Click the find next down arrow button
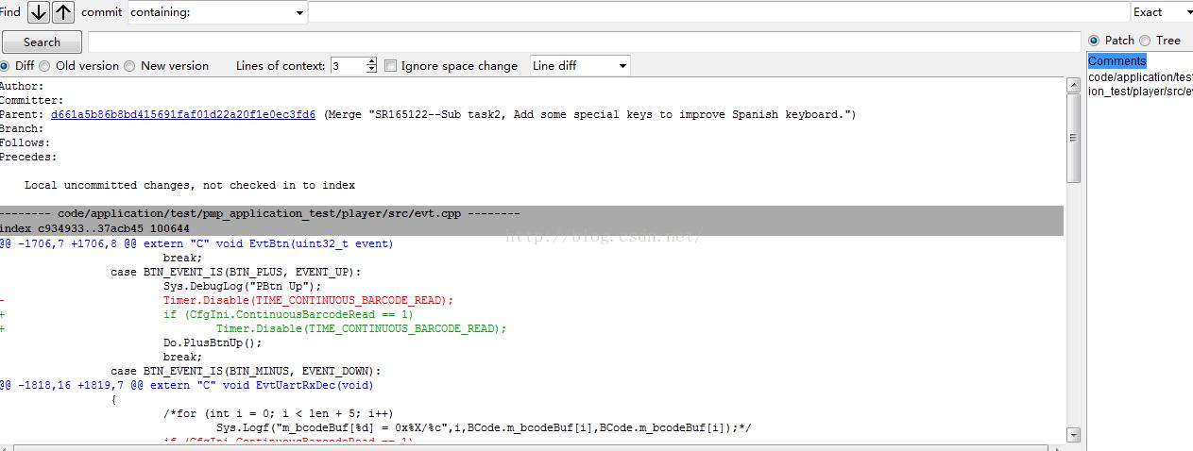1193x451 pixels. pyautogui.click(x=38, y=12)
